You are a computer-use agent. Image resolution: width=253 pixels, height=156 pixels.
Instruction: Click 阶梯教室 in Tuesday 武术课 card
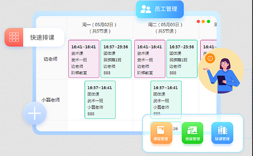click(145, 73)
